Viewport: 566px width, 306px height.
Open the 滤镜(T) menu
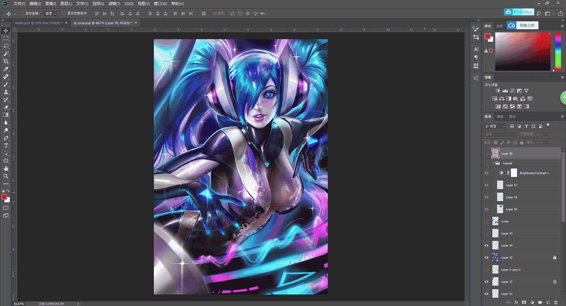(x=114, y=4)
